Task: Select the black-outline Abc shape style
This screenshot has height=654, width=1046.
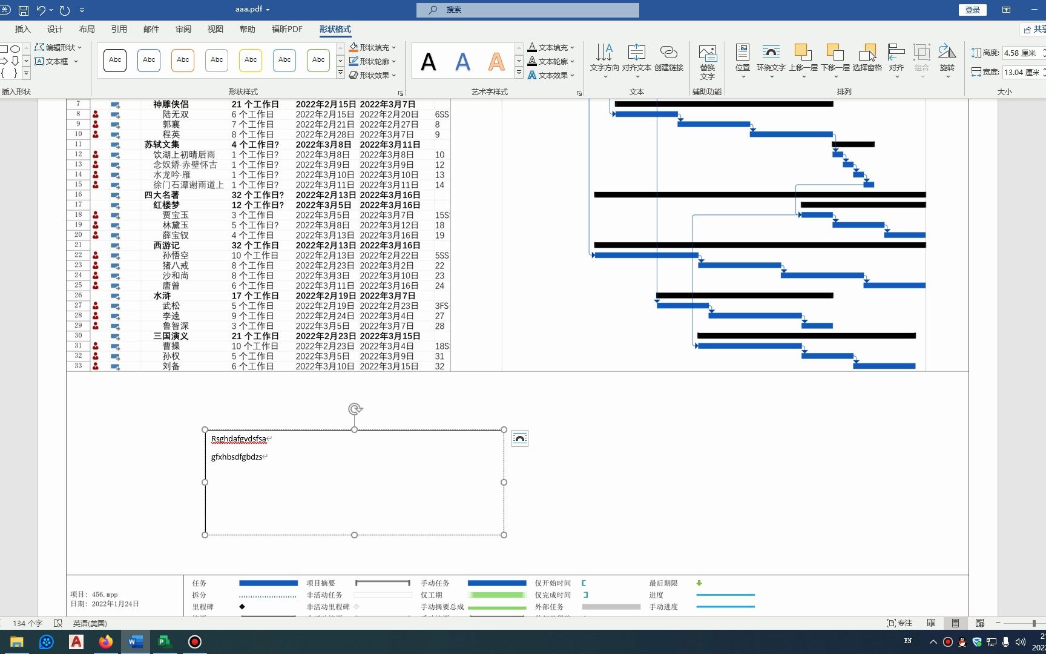Action: pos(115,60)
